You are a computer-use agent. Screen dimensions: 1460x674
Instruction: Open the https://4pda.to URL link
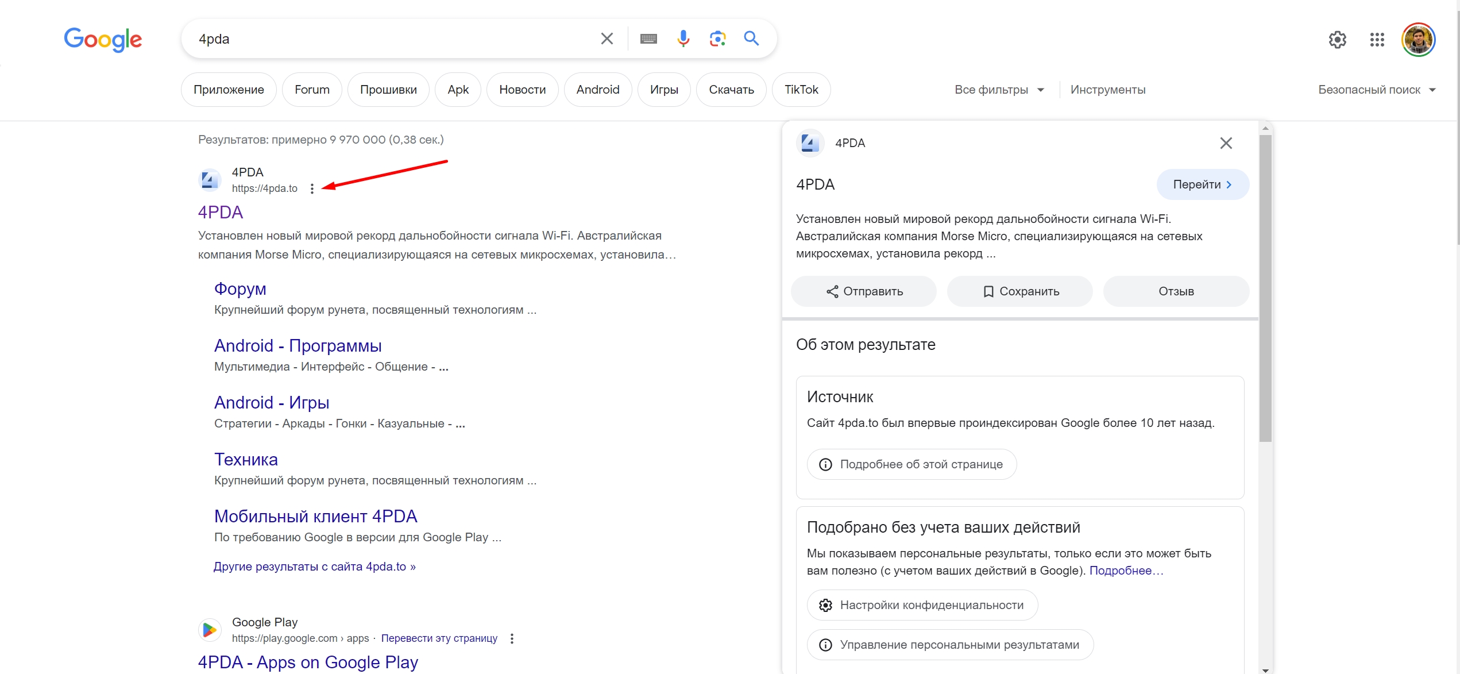point(264,188)
